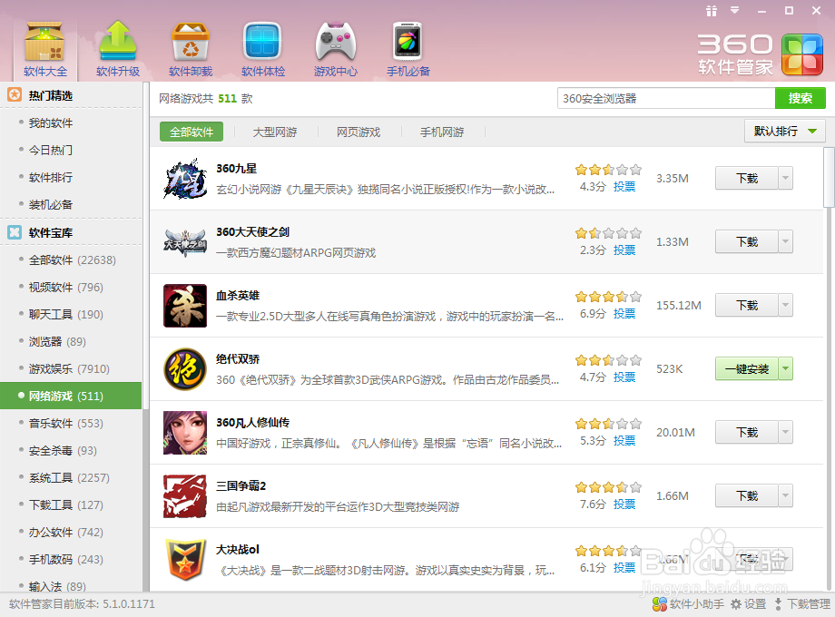Screen dimensions: 835x617
Task: Select the 热门精选 star panel icon
Action: (13, 94)
